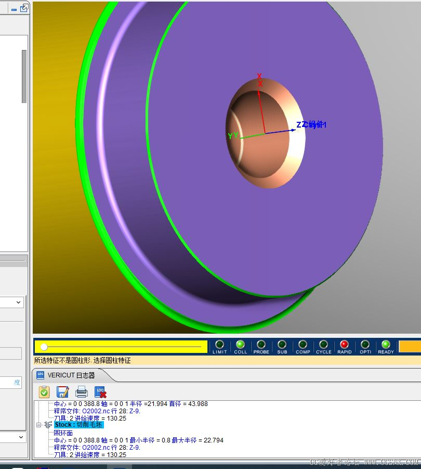Click the panel minimize dash icon

point(14,9)
